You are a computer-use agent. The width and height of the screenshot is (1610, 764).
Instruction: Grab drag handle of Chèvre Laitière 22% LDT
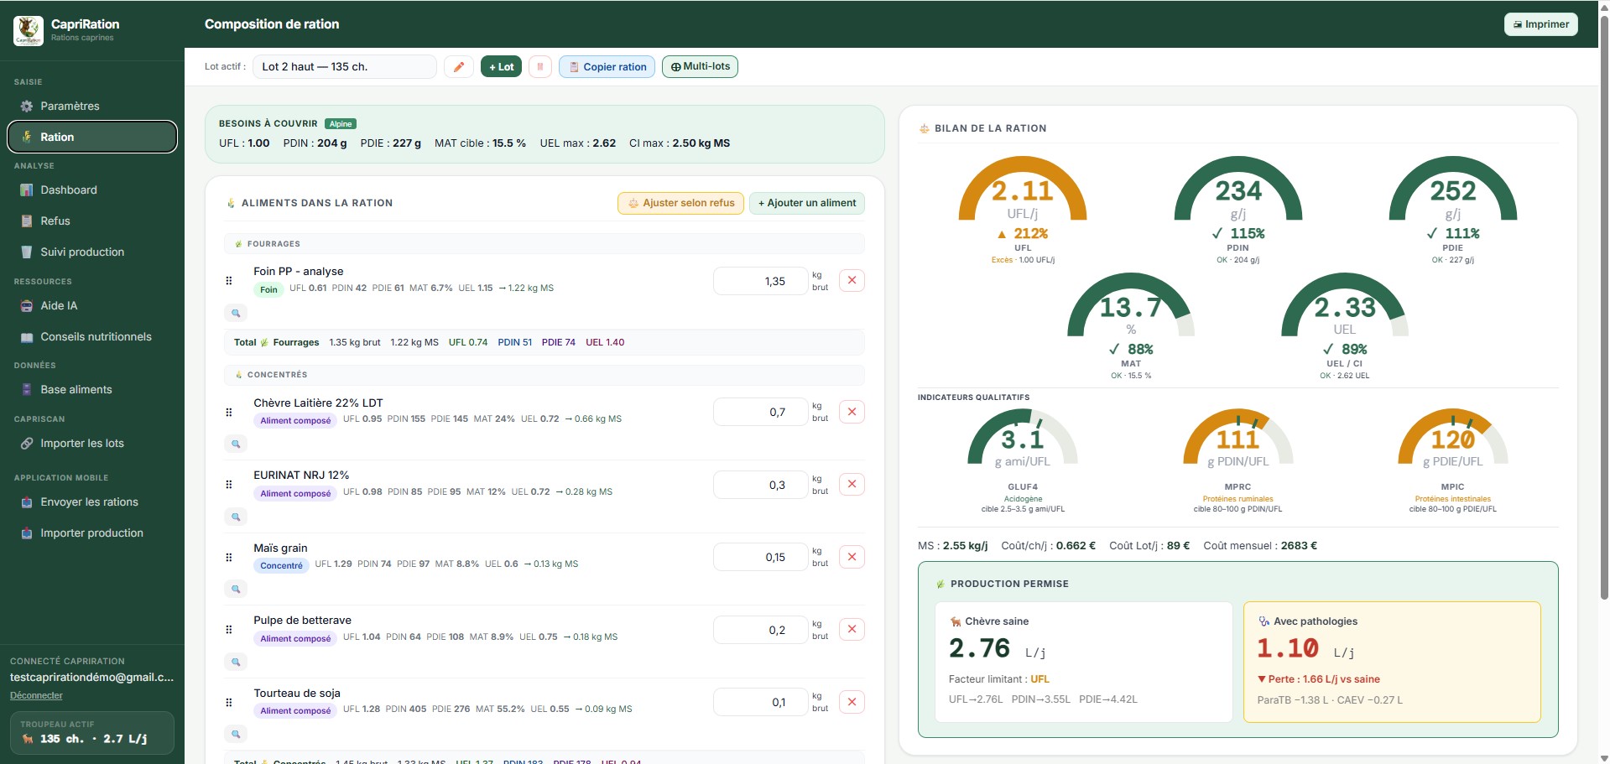[229, 412]
